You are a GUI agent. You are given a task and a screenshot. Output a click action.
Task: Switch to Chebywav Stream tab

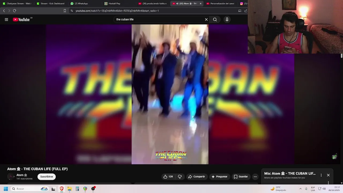(x=17, y=3)
